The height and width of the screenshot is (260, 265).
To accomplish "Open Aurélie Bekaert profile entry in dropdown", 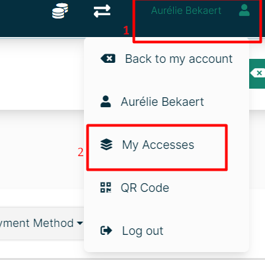I will [167, 102].
